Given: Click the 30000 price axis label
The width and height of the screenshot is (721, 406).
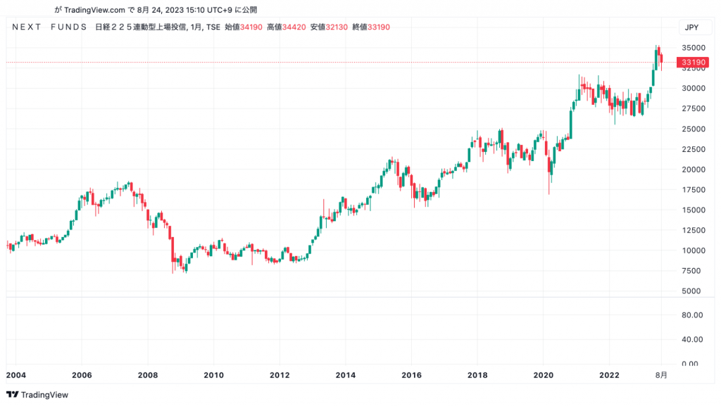Looking at the screenshot, I should [694, 88].
